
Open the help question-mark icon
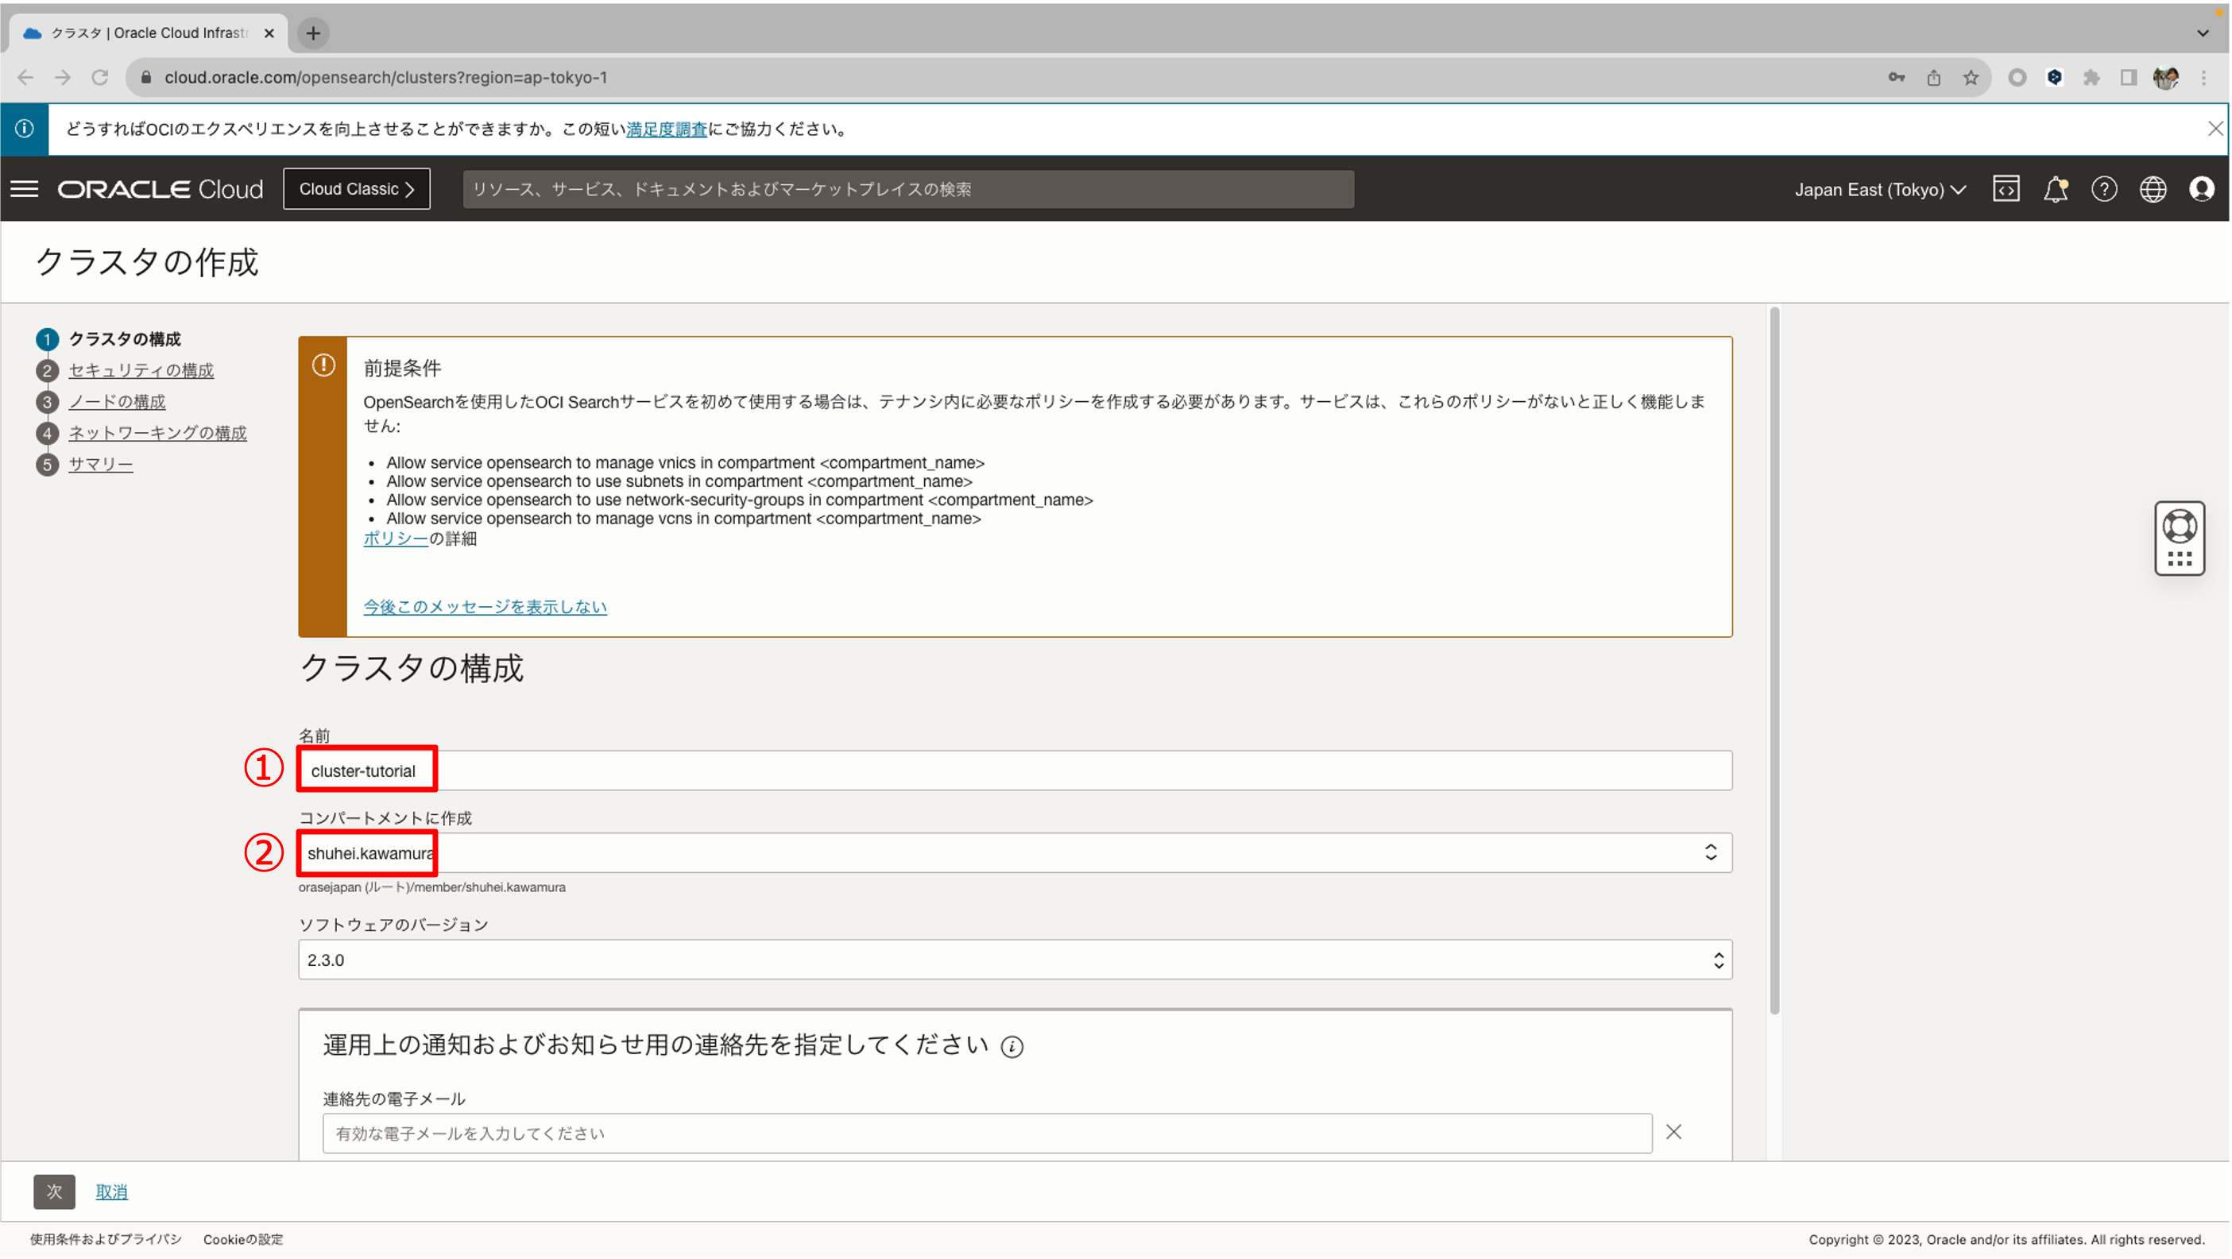pyautogui.click(x=2106, y=189)
